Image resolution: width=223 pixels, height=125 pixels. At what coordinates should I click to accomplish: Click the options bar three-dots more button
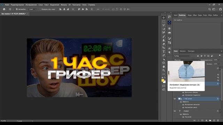(98, 9)
